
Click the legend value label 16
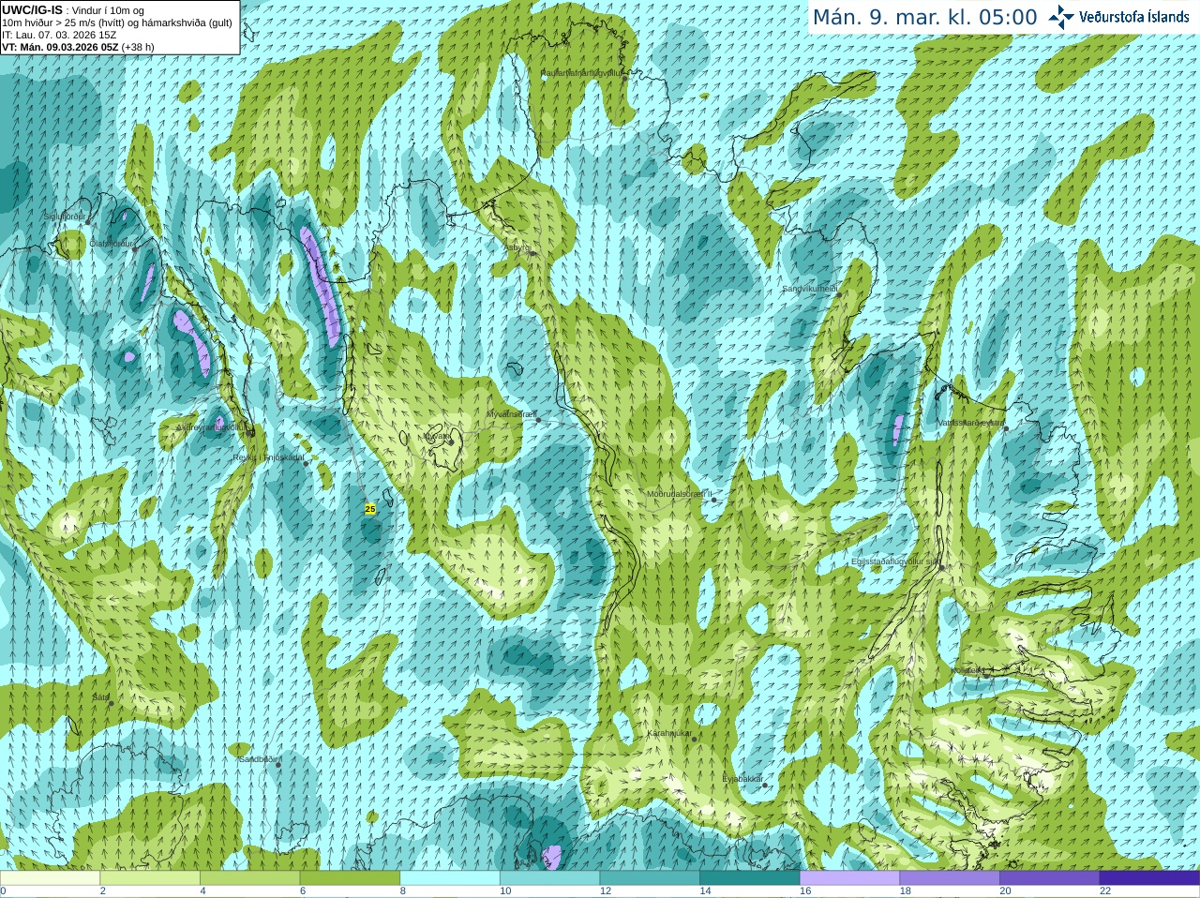pos(805,891)
